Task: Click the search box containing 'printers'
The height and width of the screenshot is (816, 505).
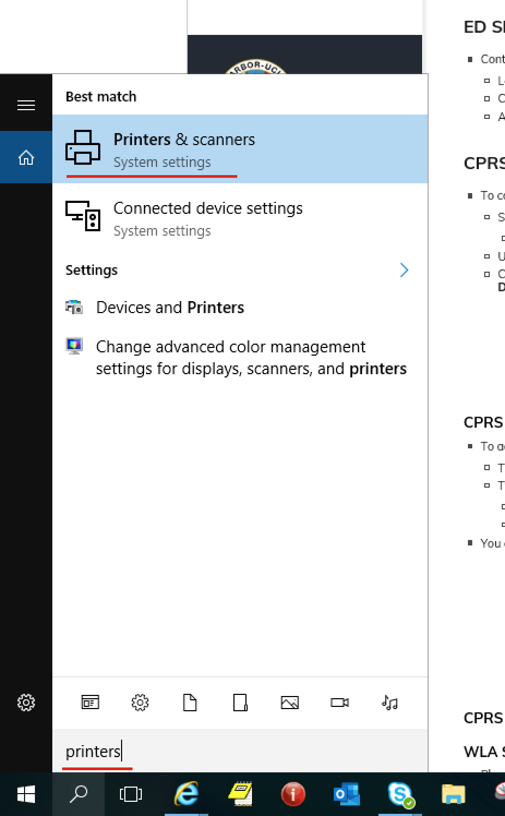Action: 240,752
